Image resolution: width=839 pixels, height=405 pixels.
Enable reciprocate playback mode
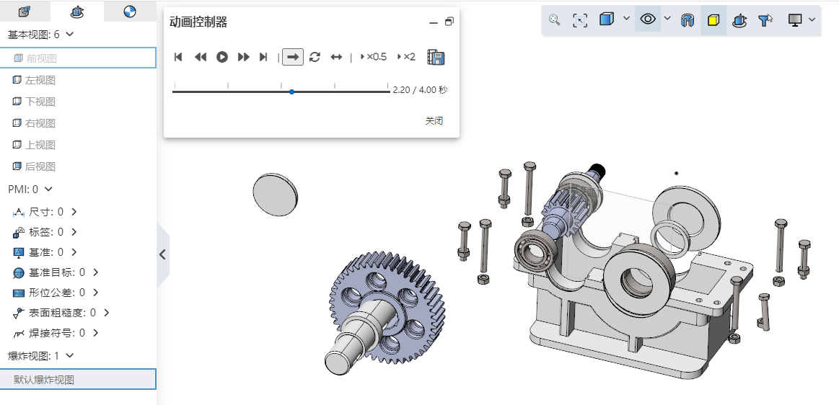coord(336,57)
